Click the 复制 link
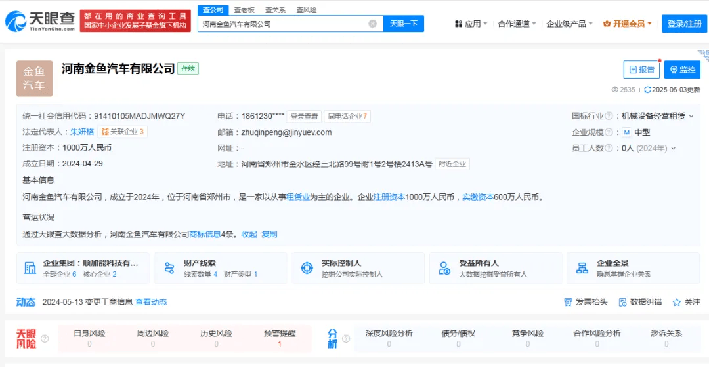Image resolution: width=709 pixels, height=367 pixels. pos(270,234)
